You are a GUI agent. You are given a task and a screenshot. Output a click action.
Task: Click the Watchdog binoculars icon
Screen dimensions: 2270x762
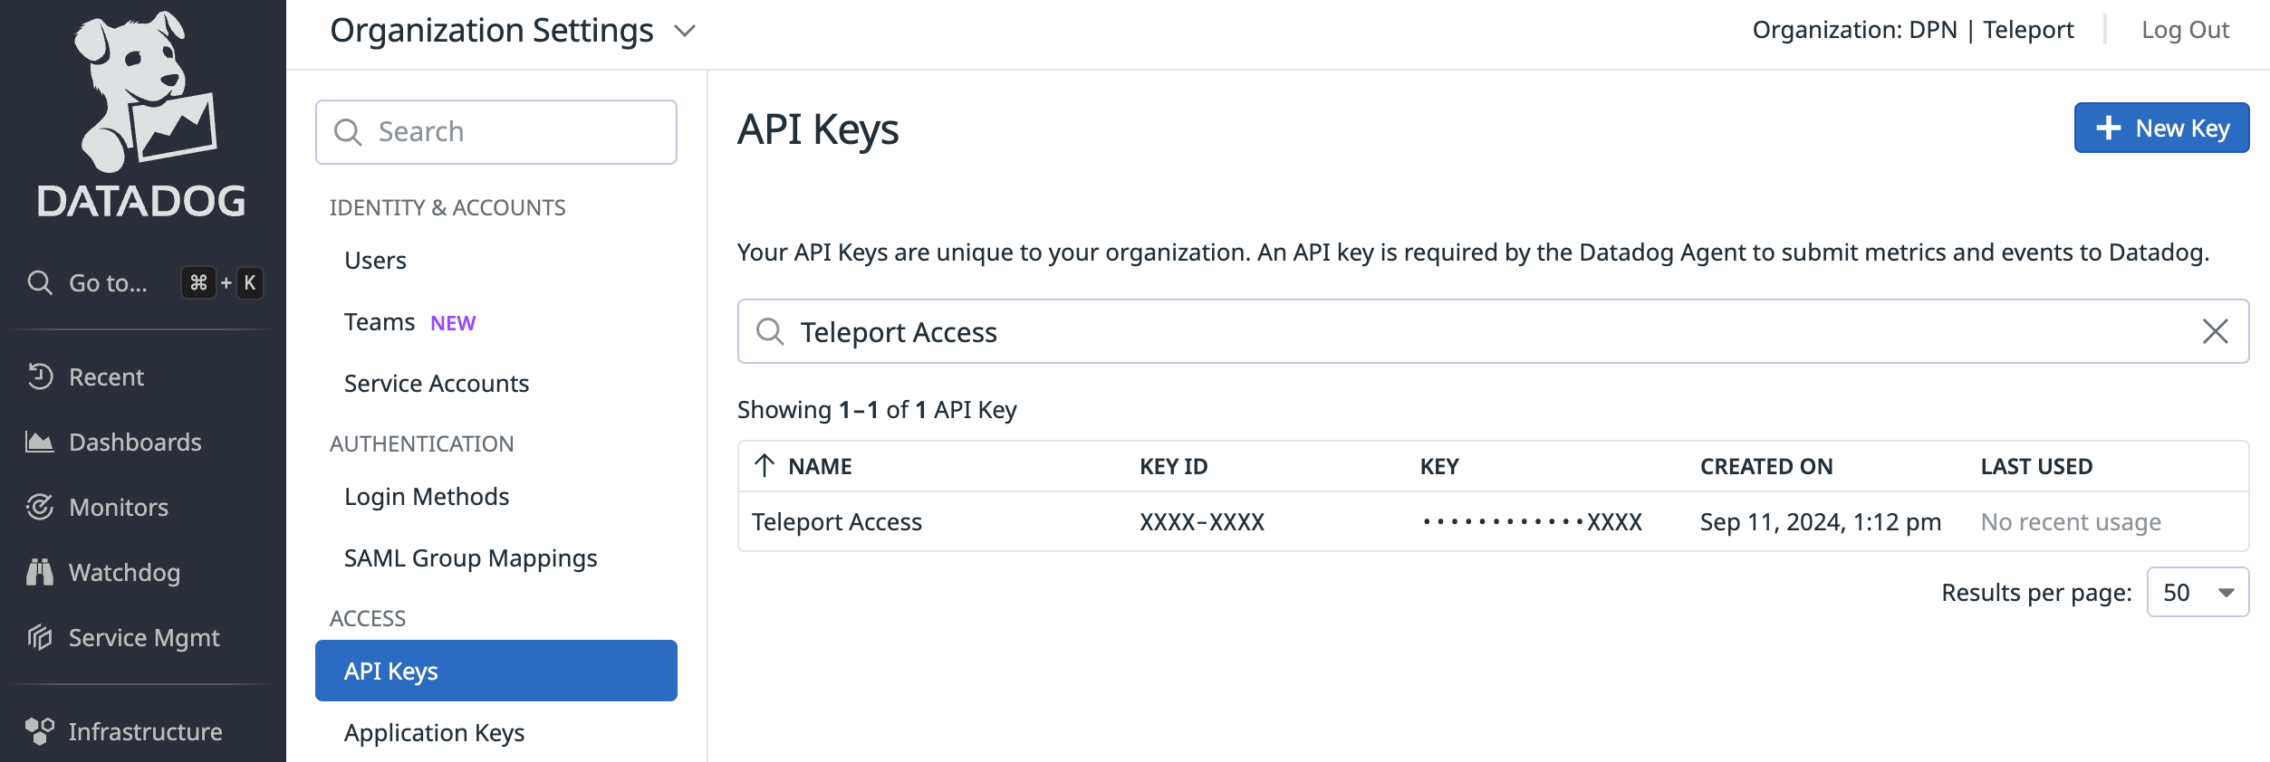pos(40,572)
